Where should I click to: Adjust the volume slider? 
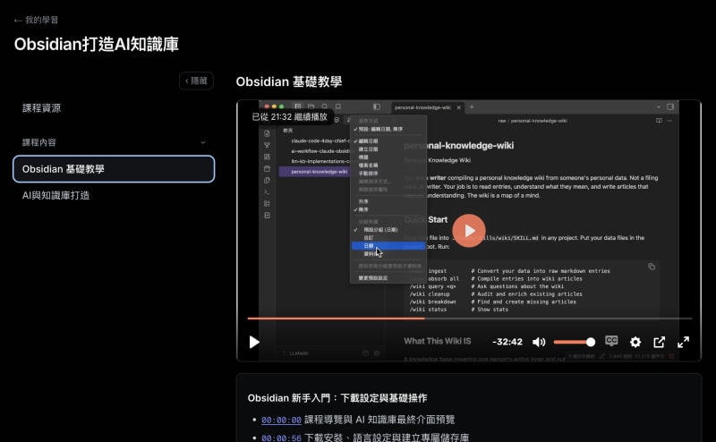pyautogui.click(x=574, y=342)
